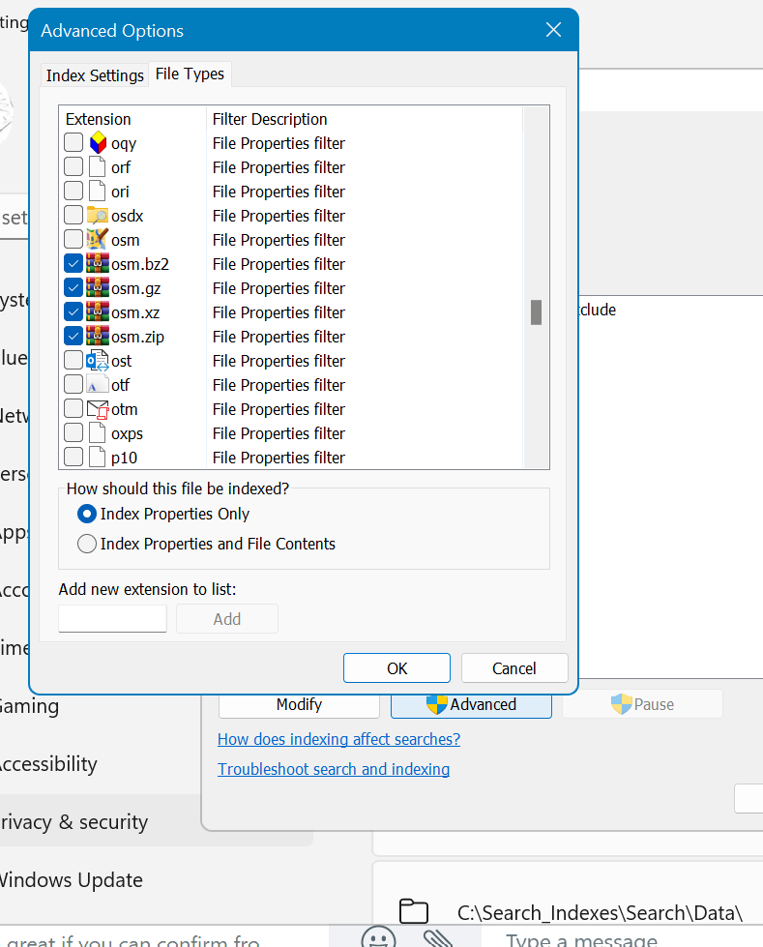Click the osm.xz archive icon
The image size is (763, 947).
pyautogui.click(x=97, y=311)
